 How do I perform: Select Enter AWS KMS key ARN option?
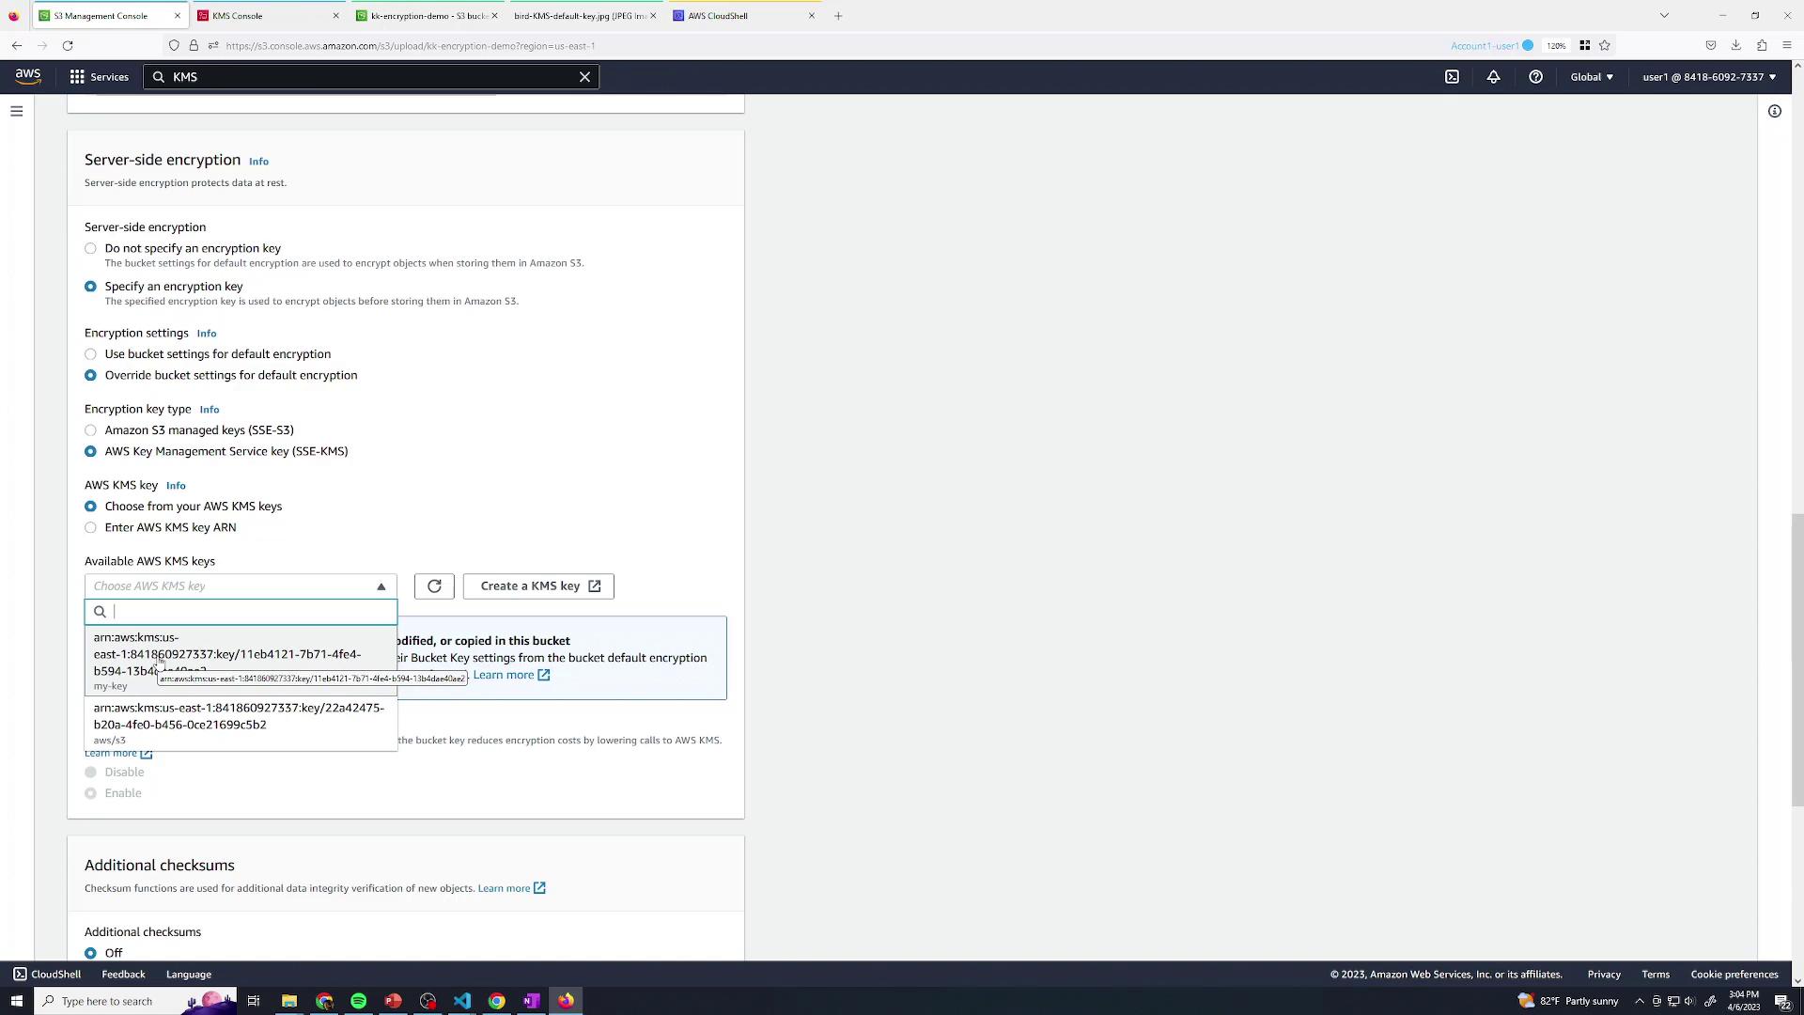[90, 528]
